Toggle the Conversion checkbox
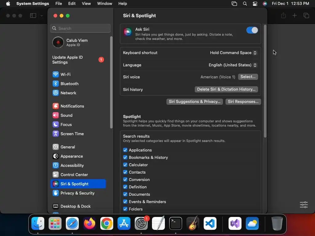Screen dimensions: 315x236 125,179
